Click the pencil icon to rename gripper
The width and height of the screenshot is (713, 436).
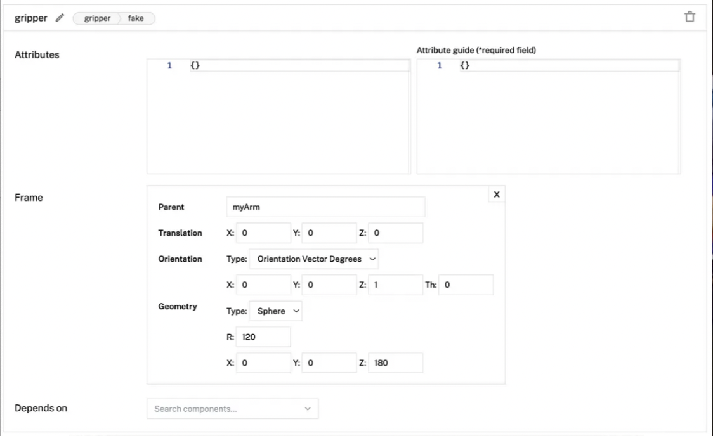60,18
